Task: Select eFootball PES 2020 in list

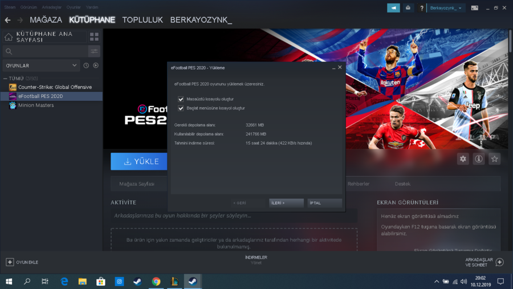Action: point(51,96)
